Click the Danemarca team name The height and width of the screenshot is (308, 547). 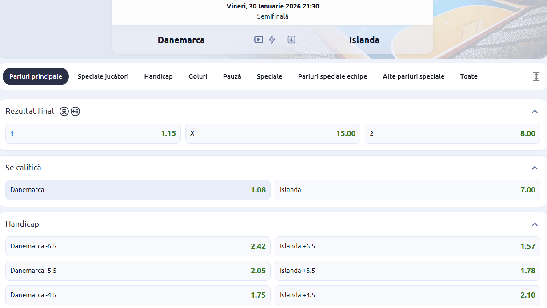click(x=181, y=40)
